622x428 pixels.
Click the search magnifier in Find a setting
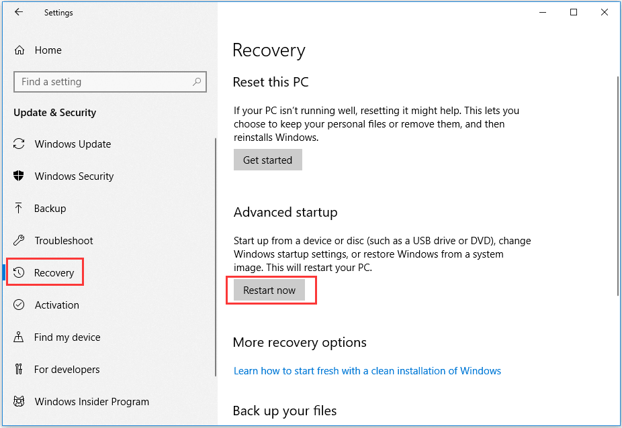(x=197, y=81)
